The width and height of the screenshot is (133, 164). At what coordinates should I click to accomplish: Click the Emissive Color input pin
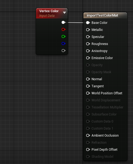tap(88, 58)
